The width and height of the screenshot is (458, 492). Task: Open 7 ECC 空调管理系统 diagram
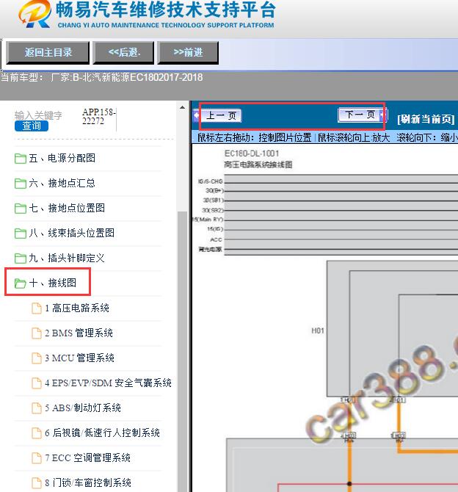pos(87,457)
